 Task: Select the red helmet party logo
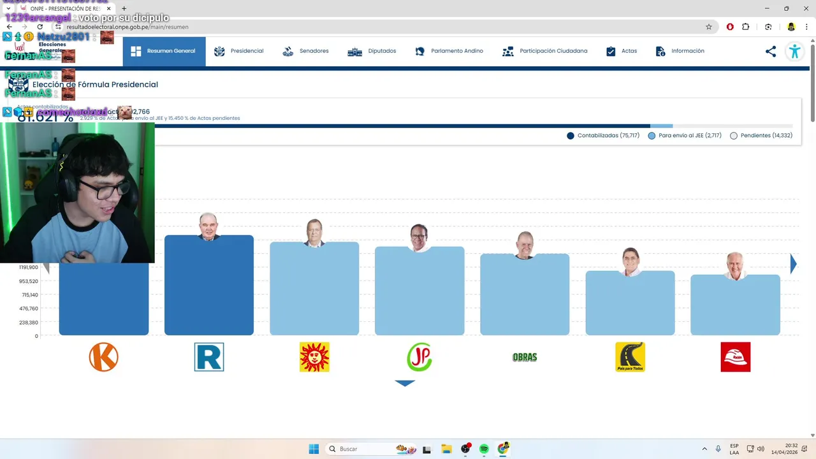(x=735, y=357)
